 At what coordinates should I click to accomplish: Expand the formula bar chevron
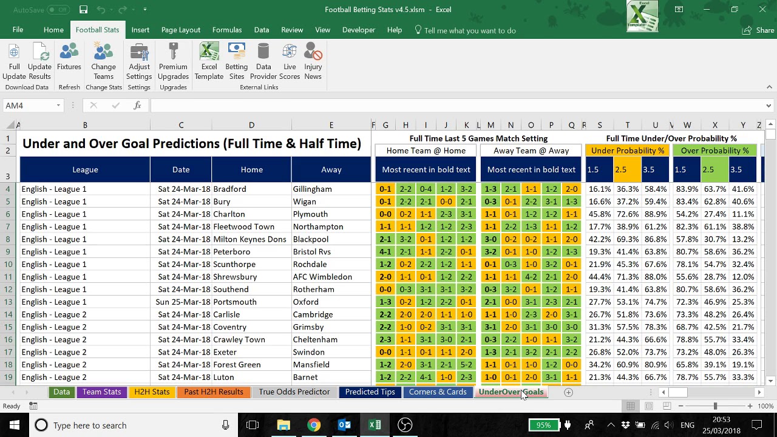click(769, 106)
